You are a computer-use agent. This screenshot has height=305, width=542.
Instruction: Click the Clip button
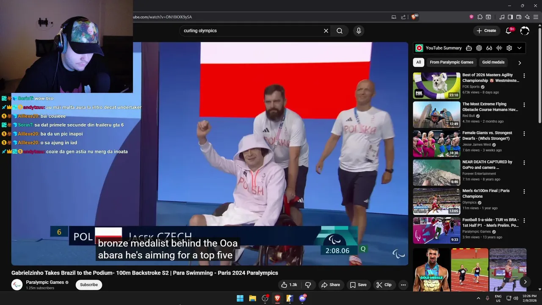tap(384, 285)
